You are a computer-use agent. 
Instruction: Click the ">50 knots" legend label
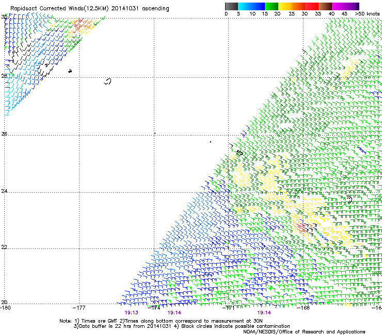(367, 14)
